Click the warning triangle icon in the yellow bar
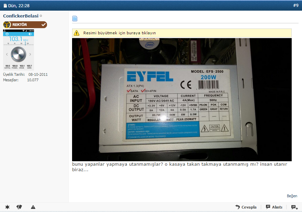 point(77,33)
